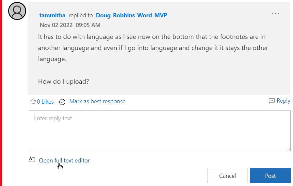This screenshot has height=186, width=293.
Task: Click the "How do I upload?" line
Action: point(63,81)
